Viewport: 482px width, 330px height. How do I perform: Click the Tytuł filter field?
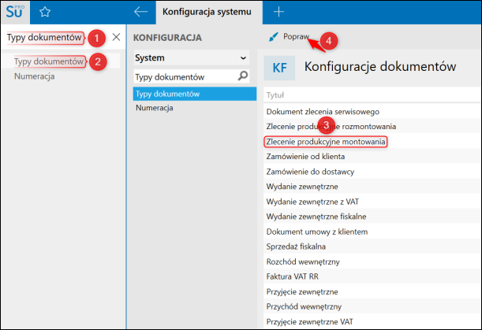pos(372,95)
